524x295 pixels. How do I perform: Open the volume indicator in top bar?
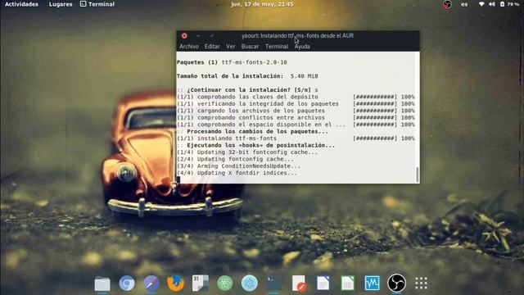492,4
